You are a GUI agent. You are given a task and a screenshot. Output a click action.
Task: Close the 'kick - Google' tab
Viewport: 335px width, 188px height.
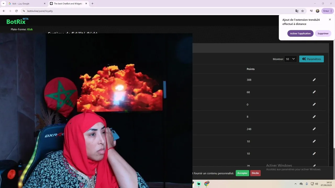point(44,4)
